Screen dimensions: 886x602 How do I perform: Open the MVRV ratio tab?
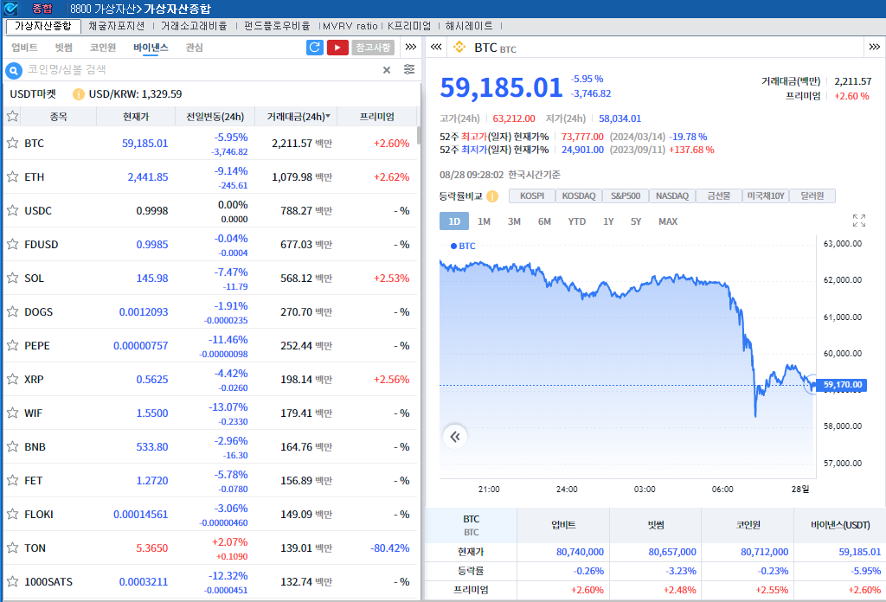350,26
